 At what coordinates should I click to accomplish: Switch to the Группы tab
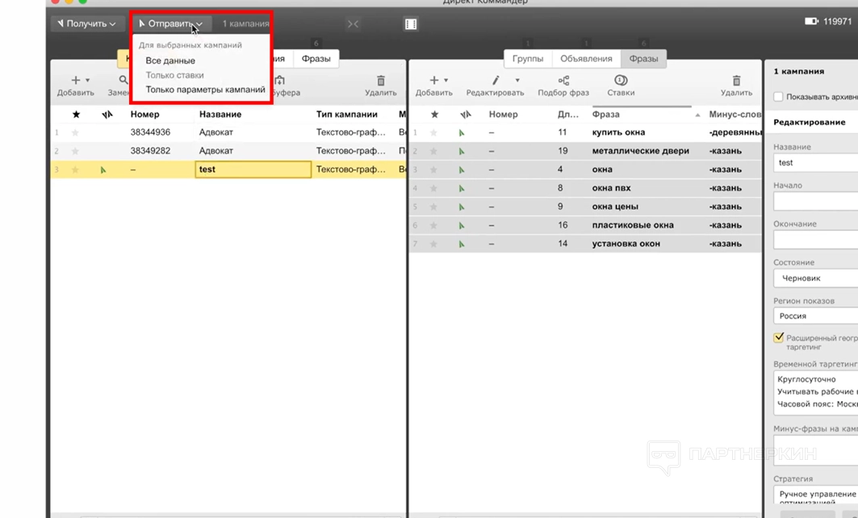click(x=528, y=59)
